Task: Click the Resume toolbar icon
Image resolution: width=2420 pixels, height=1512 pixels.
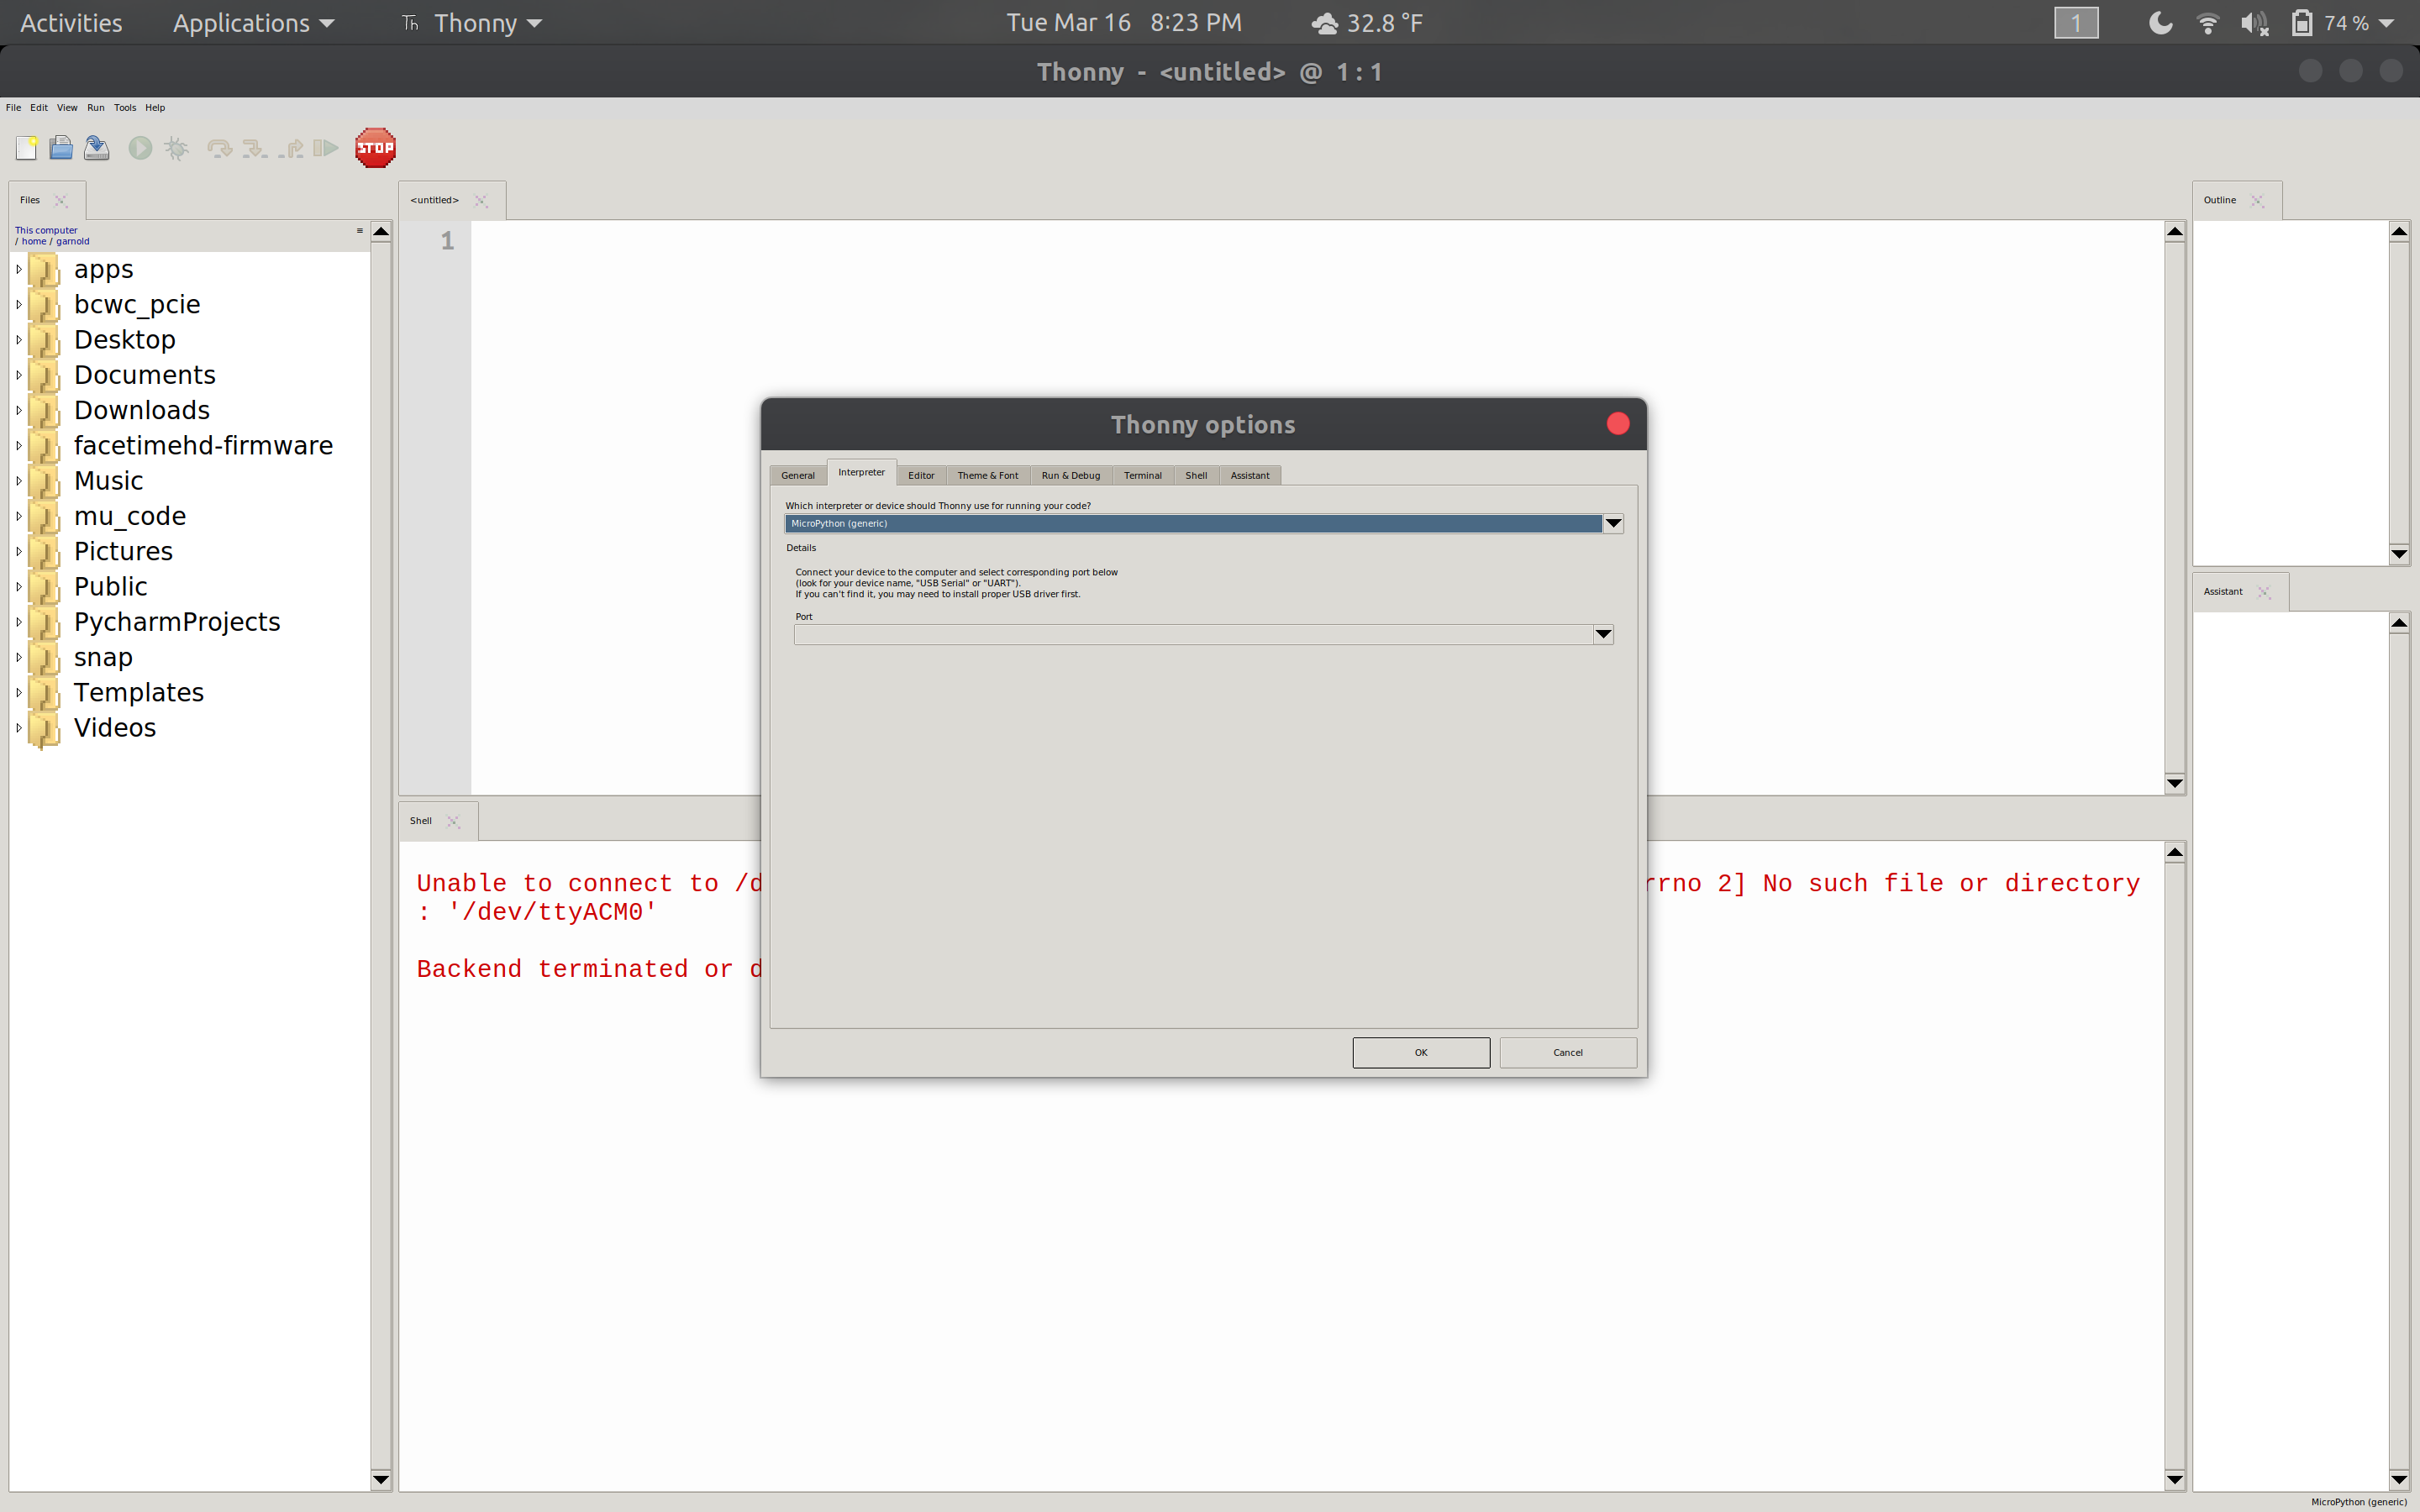Action: pos(326,148)
